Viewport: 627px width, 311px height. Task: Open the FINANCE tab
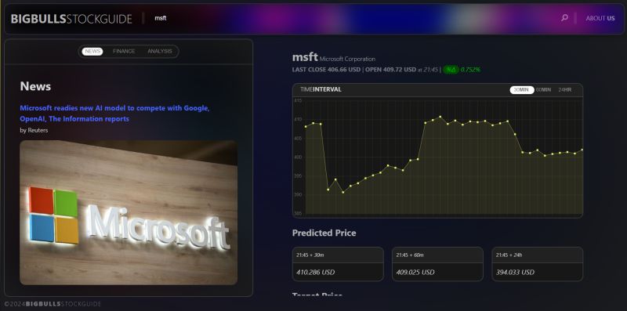(124, 52)
